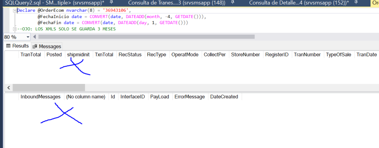Click the editor horizontal scrollbar thumb
The width and height of the screenshot is (379, 148).
[x=147, y=37]
